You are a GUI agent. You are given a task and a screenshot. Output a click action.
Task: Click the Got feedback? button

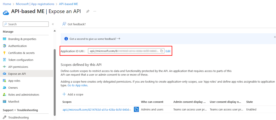[74, 24]
